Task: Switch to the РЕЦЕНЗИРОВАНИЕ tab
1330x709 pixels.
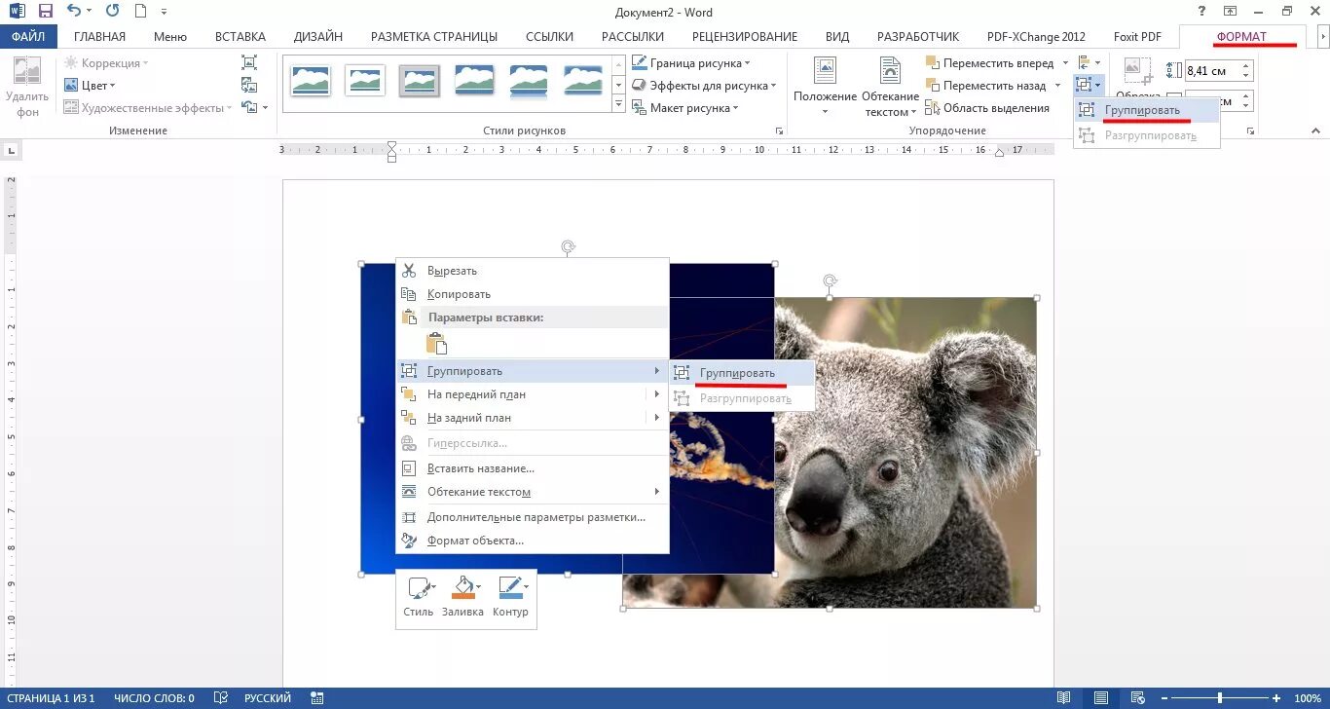Action: [745, 37]
